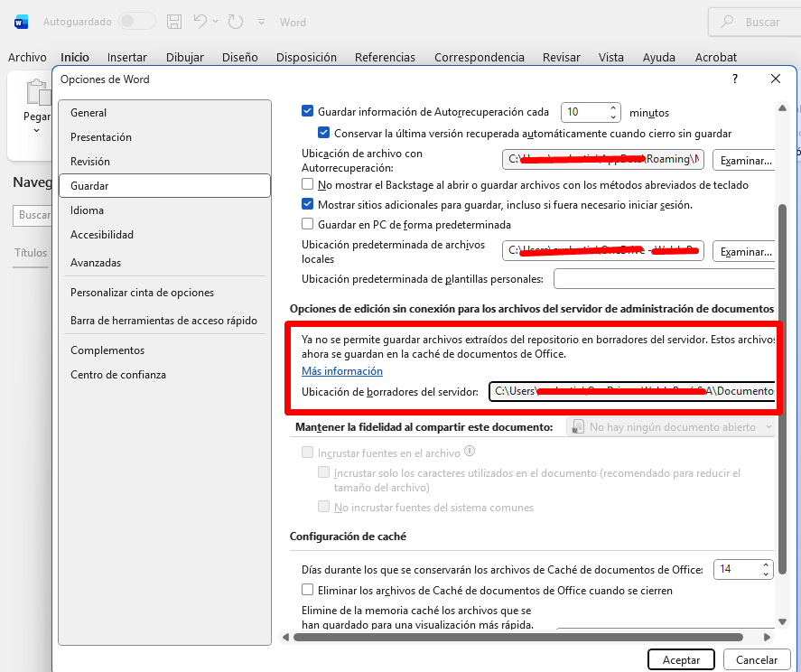Click the Autorrecuperación file location path field
The width and height of the screenshot is (801, 672).
[x=603, y=160]
